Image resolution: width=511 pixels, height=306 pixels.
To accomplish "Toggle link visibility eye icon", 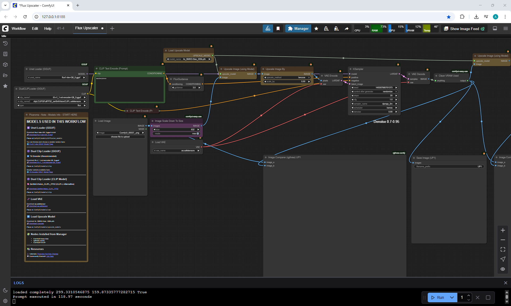I will coord(503,269).
